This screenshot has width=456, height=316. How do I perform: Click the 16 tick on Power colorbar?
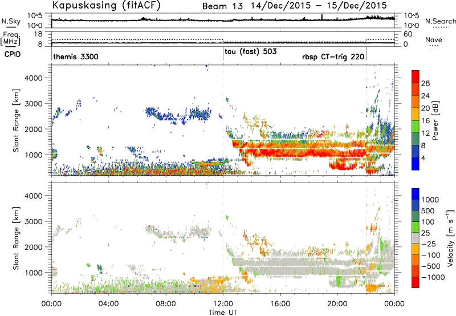tap(425, 121)
